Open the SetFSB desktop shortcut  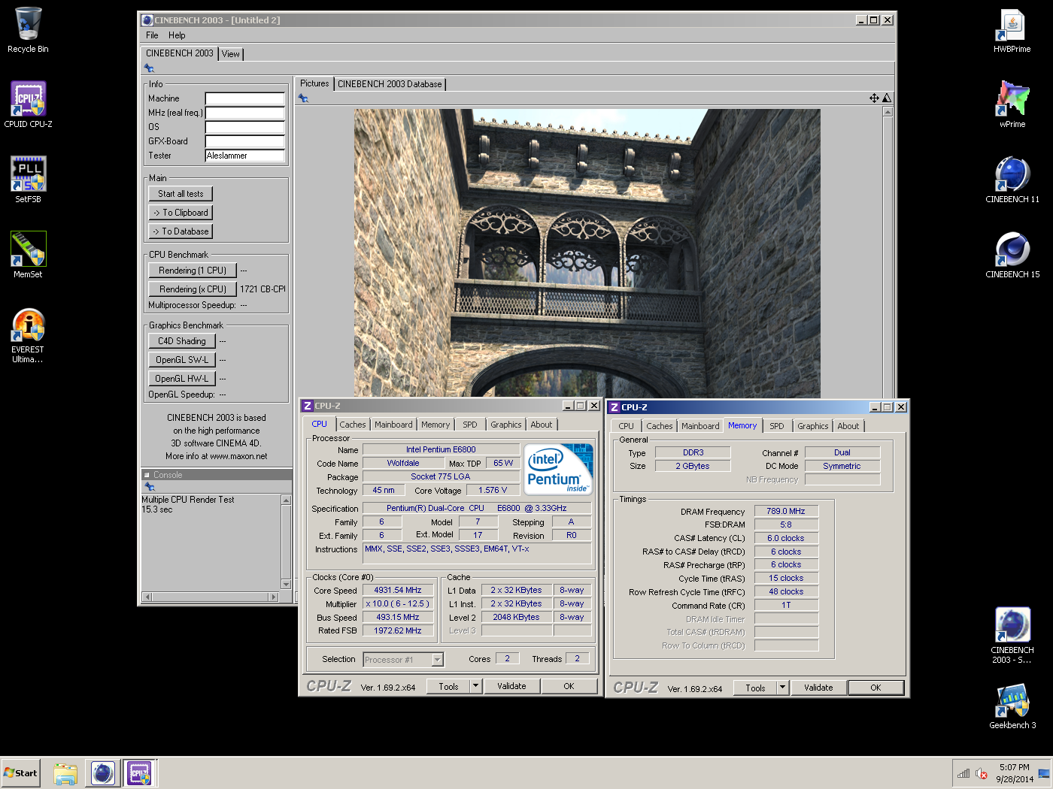(28, 180)
